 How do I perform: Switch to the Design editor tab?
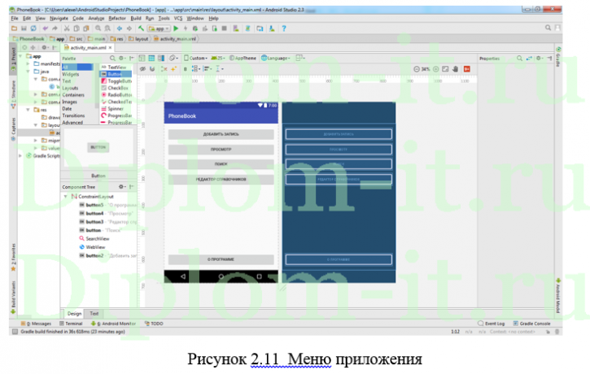pos(74,314)
